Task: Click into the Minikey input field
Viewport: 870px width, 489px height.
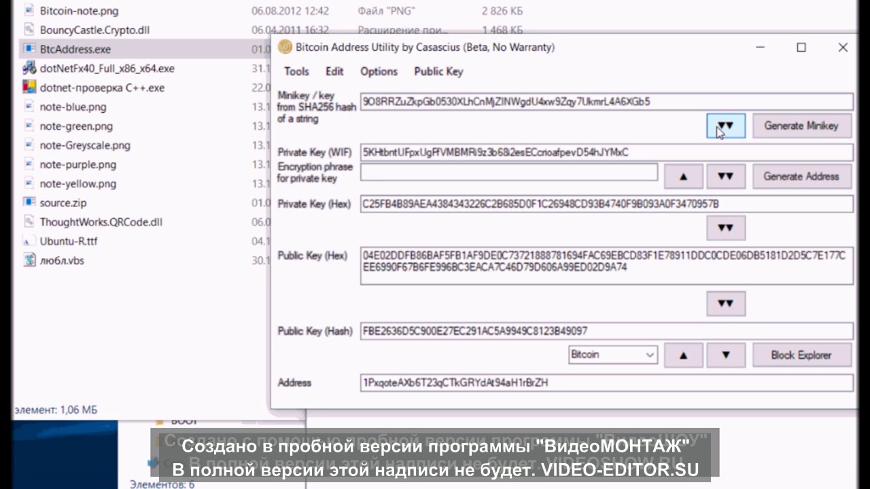Action: 606,102
